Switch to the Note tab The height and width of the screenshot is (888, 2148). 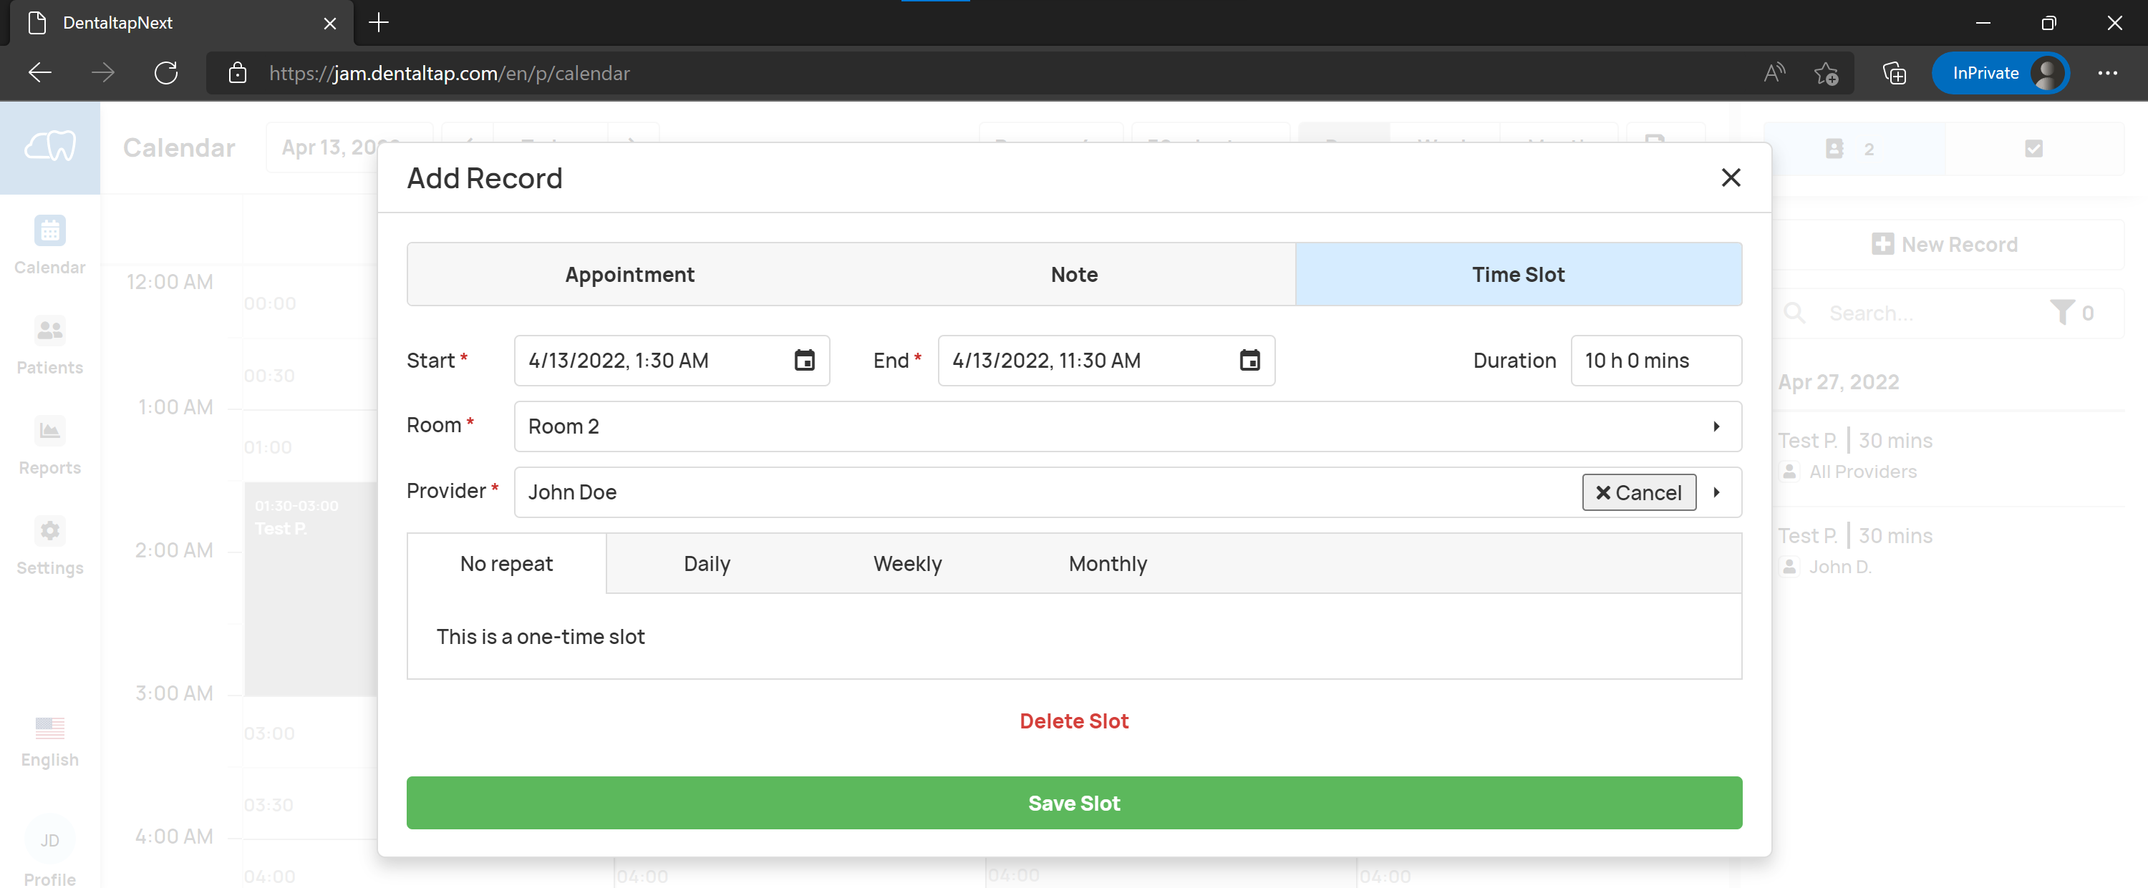point(1074,274)
